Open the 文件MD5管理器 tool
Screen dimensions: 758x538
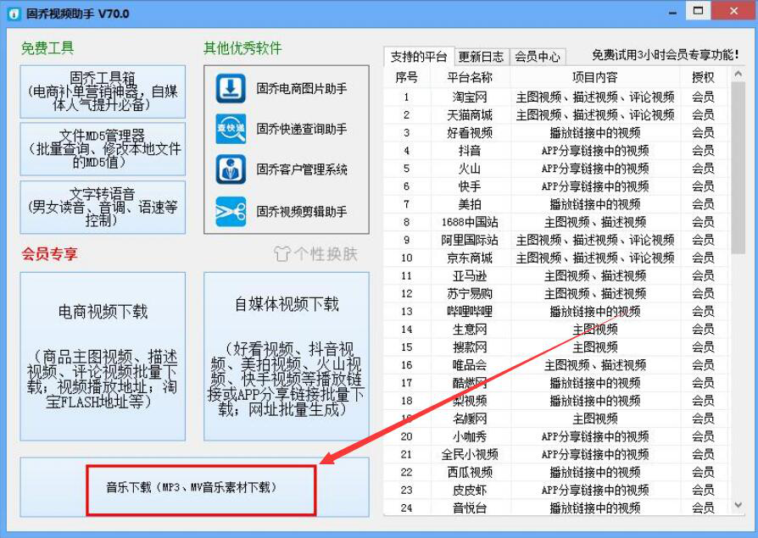pos(103,149)
